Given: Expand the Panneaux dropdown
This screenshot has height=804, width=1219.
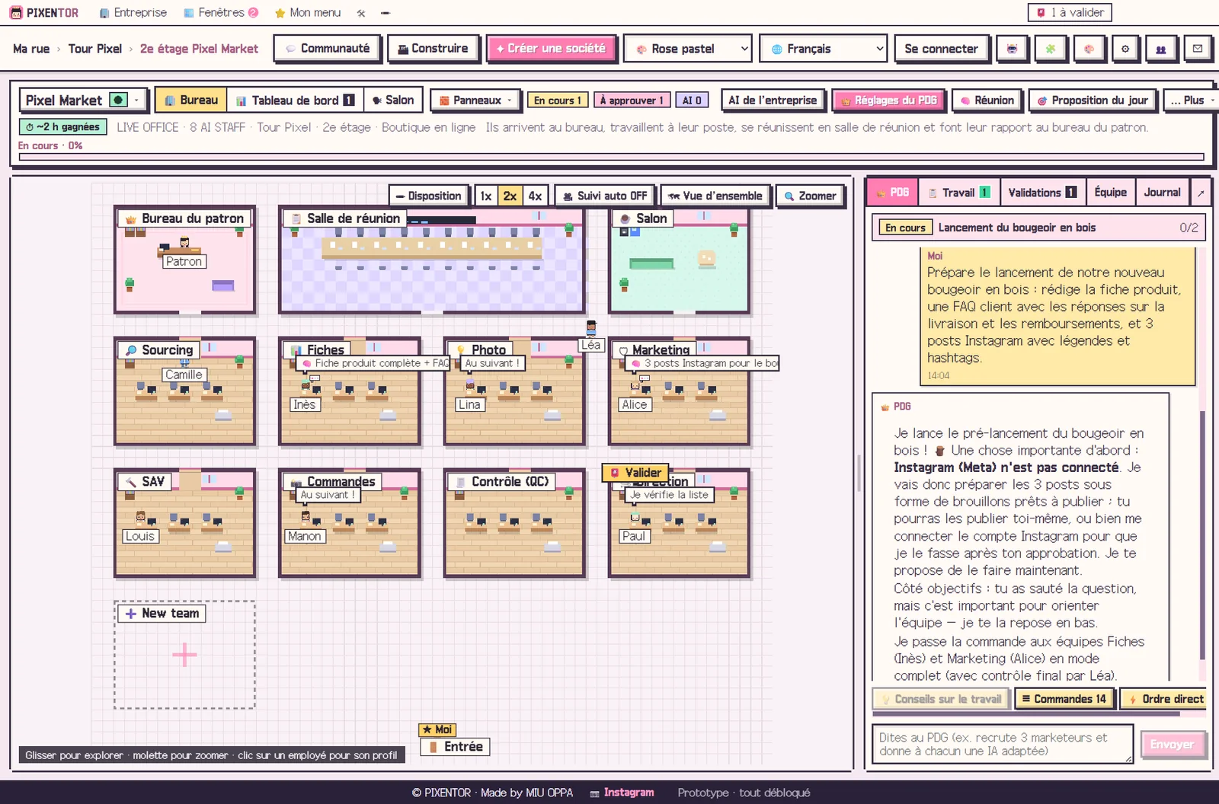Looking at the screenshot, I should (476, 100).
